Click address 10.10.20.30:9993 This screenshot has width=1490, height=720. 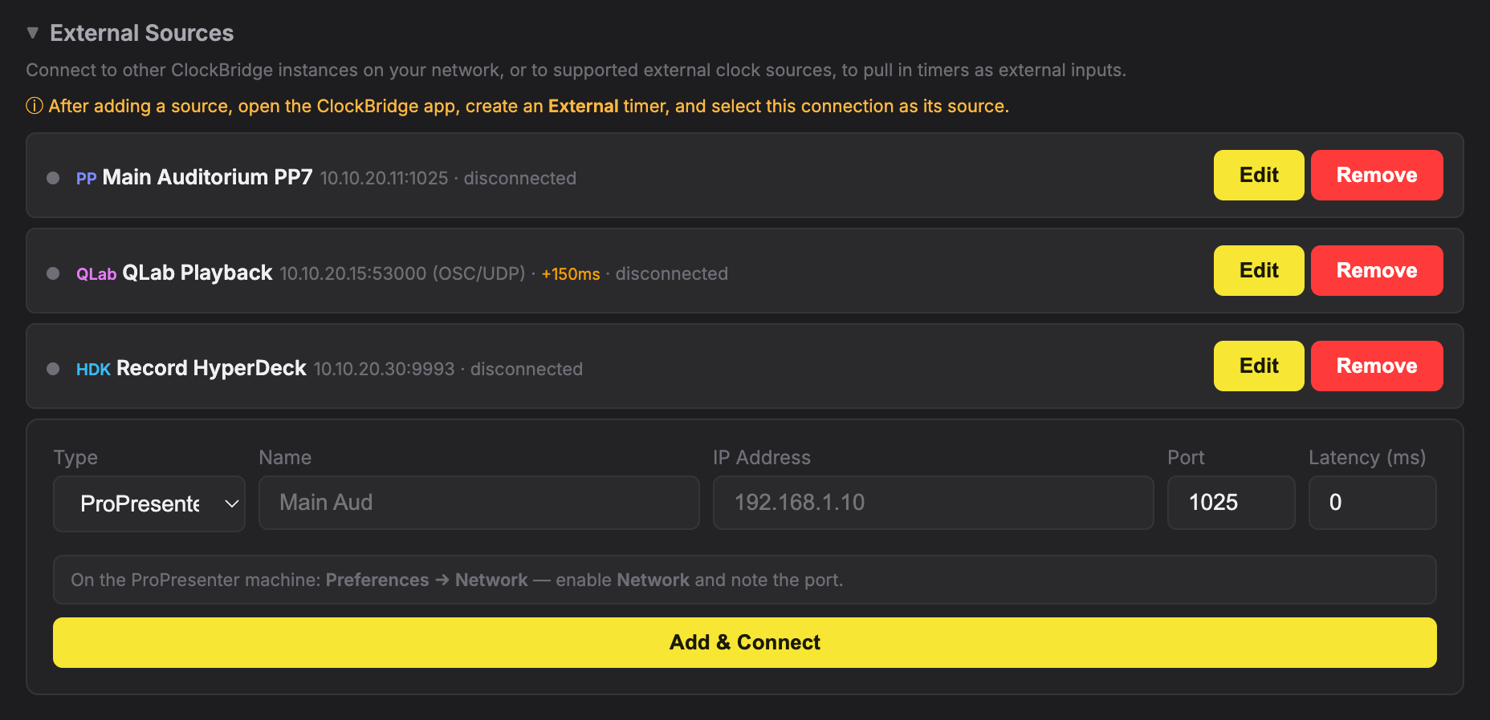[x=385, y=369]
